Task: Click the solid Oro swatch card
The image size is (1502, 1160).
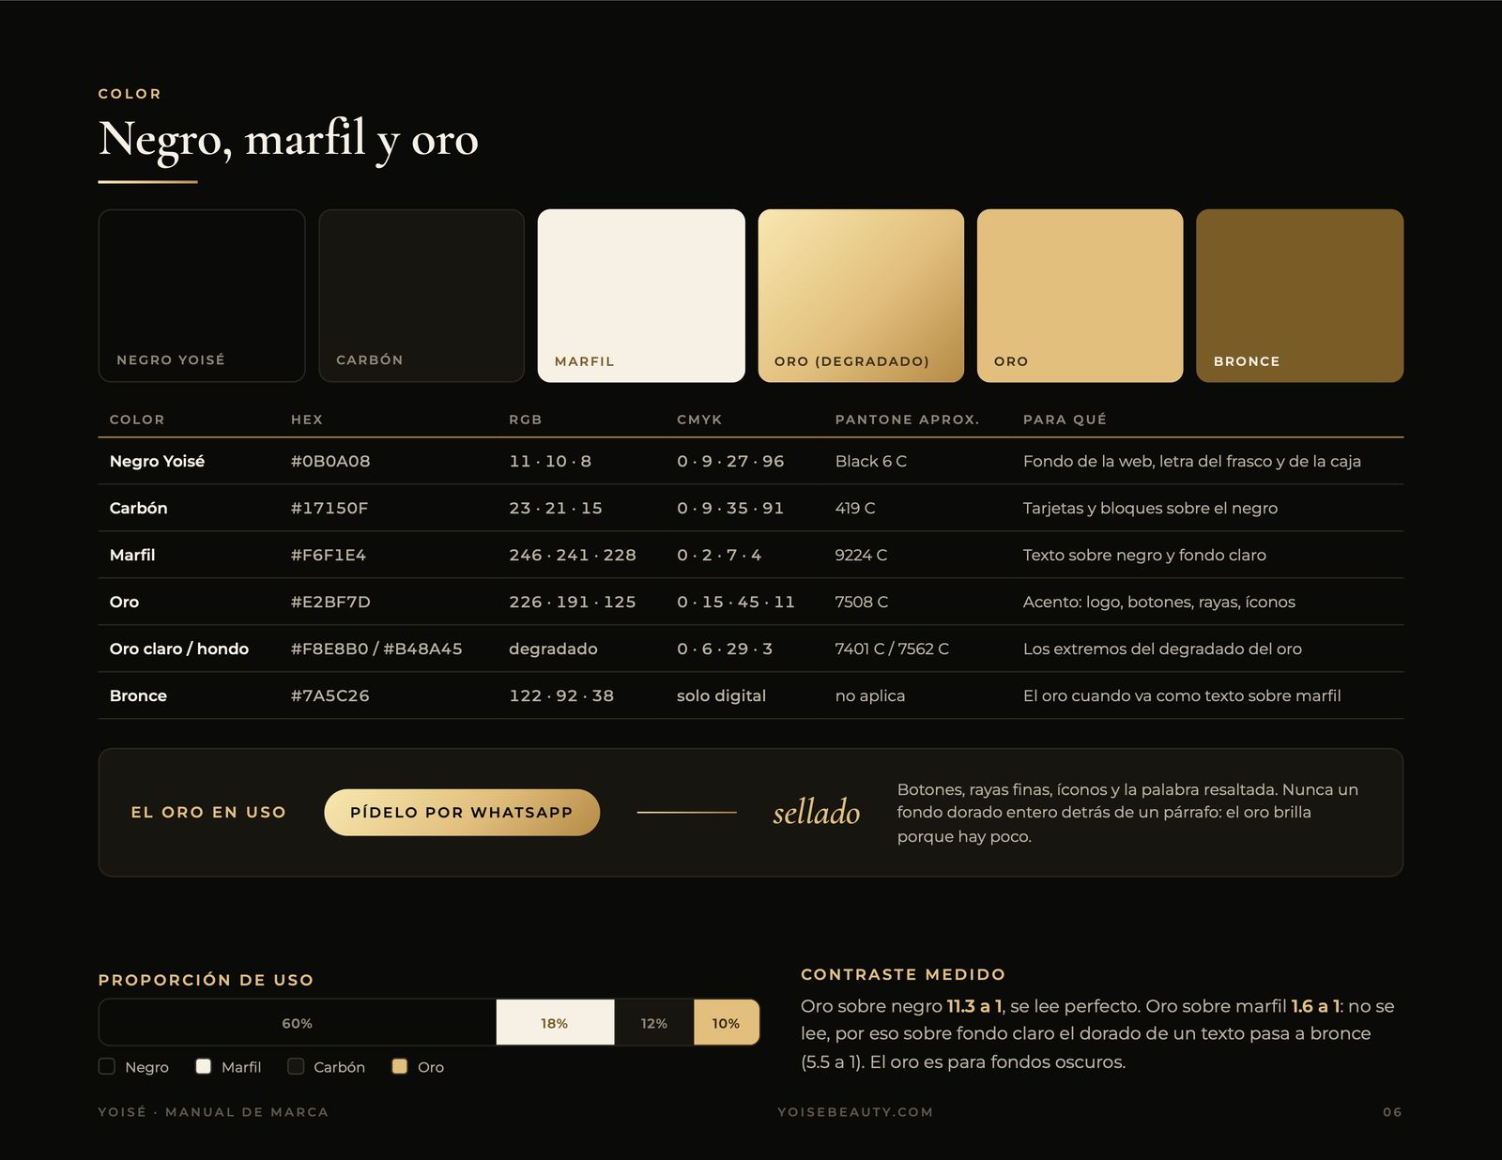Action: 1081,296
